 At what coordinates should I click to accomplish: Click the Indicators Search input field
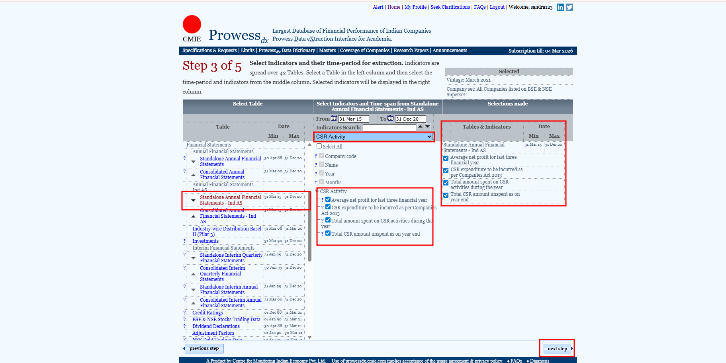click(389, 128)
